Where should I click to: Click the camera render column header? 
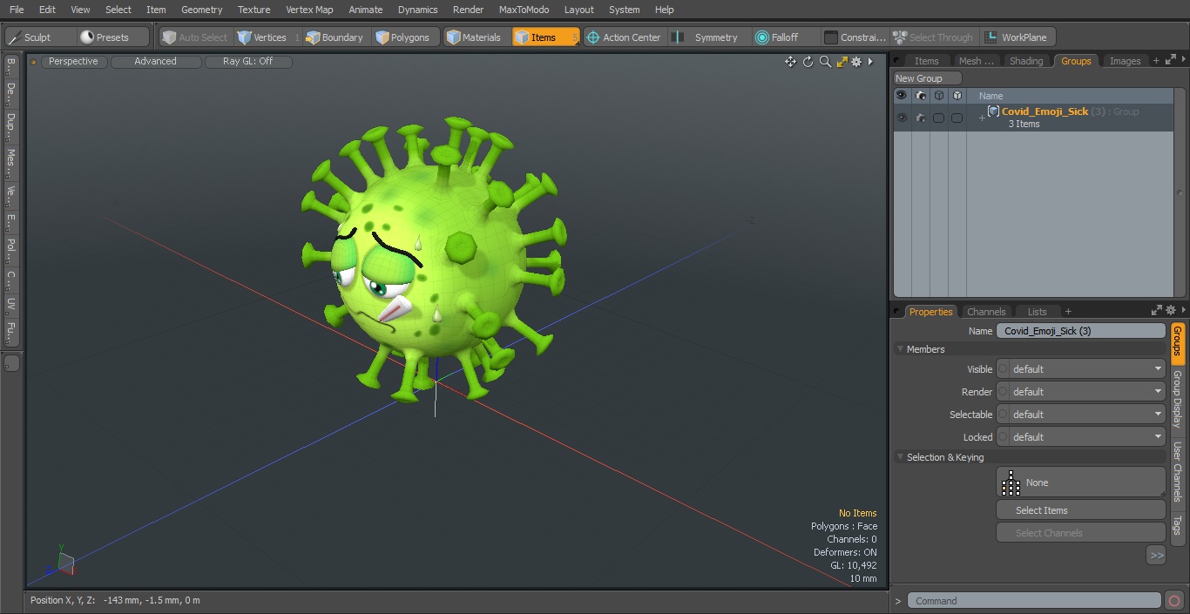(920, 96)
